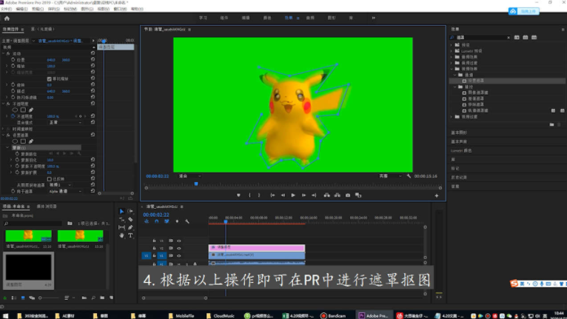Toggle Linked Selection in the timeline

click(x=167, y=221)
